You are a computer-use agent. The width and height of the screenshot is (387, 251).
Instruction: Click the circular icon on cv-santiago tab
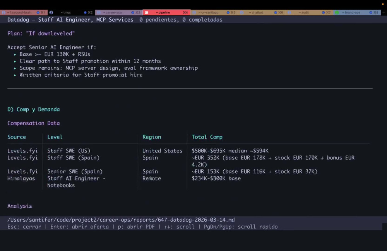point(194,12)
